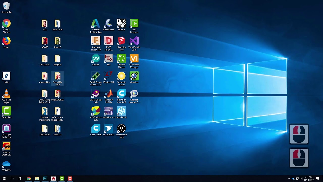This screenshot has width=323, height=182.
Task: Select the MATLAB R2019a desktop shortcut
Action: coord(109,94)
